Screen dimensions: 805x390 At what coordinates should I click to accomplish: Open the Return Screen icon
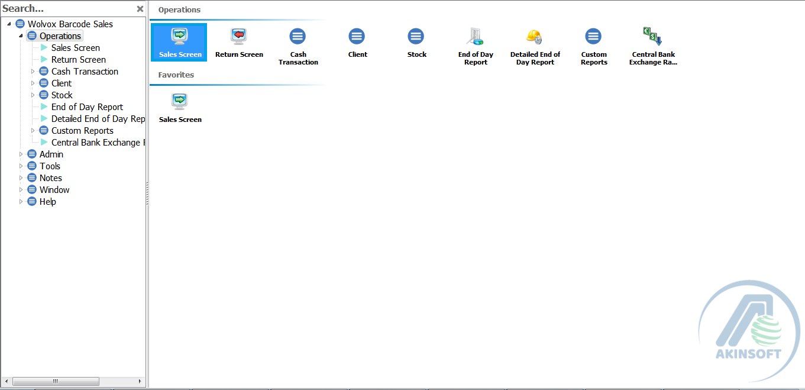239,43
